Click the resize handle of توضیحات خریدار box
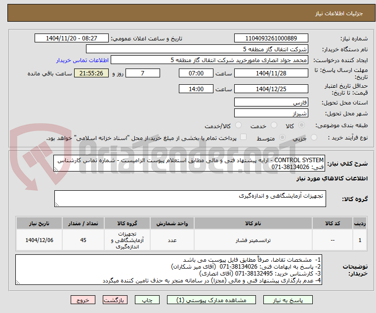The image size is (376, 313). coord(18,282)
